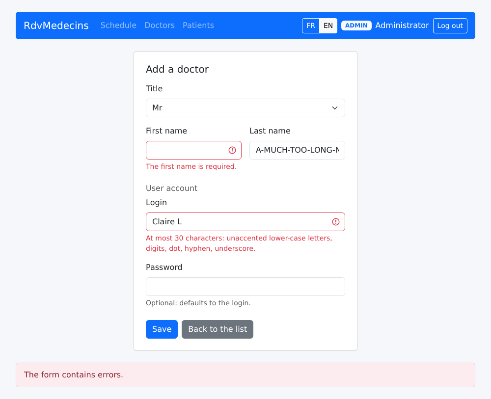
Task: Click 'Optional: defaults to the login.' hint
Action: [x=198, y=303]
